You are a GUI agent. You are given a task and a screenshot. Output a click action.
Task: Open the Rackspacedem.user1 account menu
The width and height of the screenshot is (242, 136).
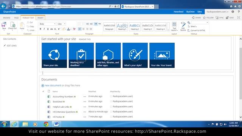point(217,12)
